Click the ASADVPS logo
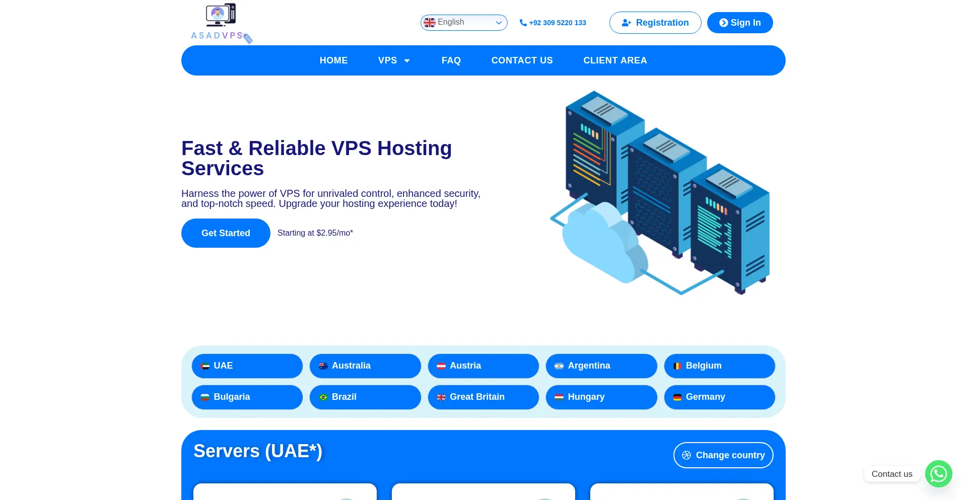The width and height of the screenshot is (967, 500). 221,23
